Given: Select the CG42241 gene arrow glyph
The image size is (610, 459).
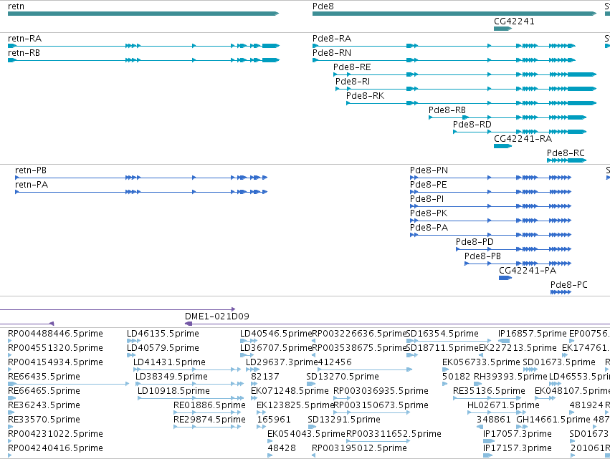Looking at the screenshot, I should point(502,29).
